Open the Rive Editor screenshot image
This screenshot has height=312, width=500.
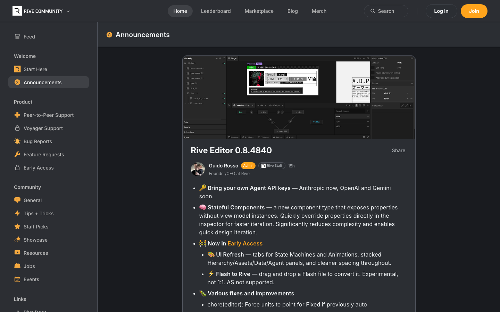[x=299, y=97]
